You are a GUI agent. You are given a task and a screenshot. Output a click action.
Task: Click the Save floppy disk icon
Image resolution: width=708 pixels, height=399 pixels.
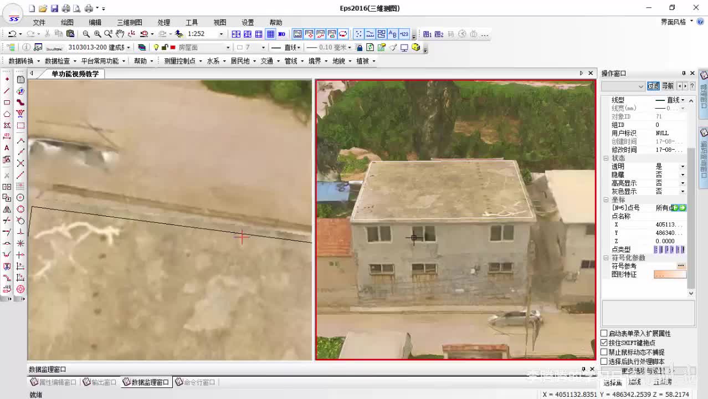coord(54,8)
